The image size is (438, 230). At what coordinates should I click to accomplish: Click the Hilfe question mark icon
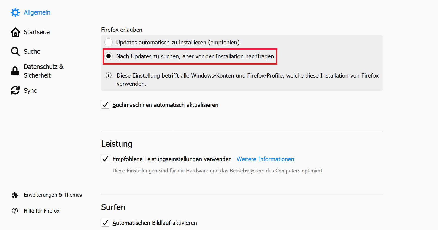[x=15, y=211]
